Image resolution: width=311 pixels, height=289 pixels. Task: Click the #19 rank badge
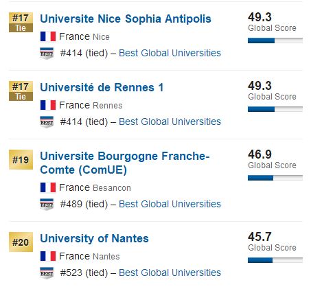tap(21, 160)
